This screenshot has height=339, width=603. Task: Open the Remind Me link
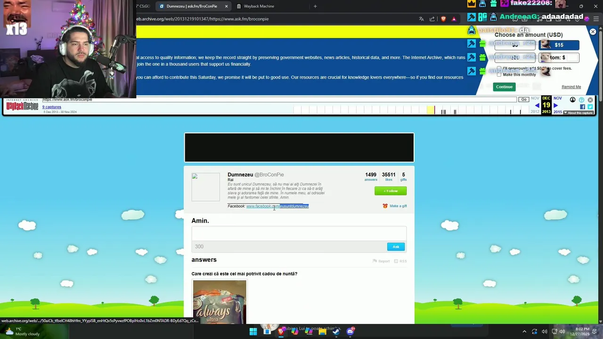[x=571, y=87]
